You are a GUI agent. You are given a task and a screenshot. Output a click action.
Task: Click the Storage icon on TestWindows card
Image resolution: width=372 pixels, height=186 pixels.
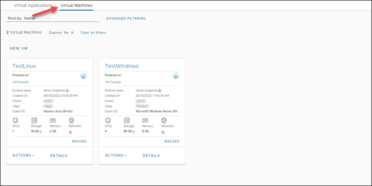click(x=126, y=120)
